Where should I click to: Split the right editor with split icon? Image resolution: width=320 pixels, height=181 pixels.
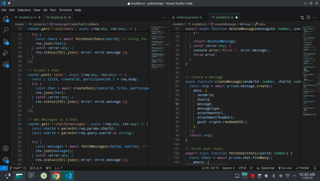[309, 17]
